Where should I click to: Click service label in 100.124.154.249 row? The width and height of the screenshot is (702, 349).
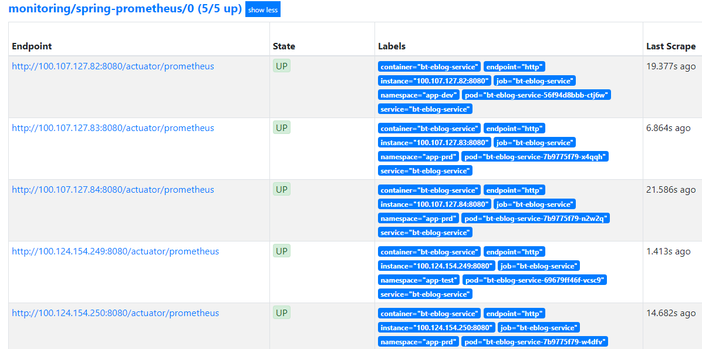click(426, 294)
